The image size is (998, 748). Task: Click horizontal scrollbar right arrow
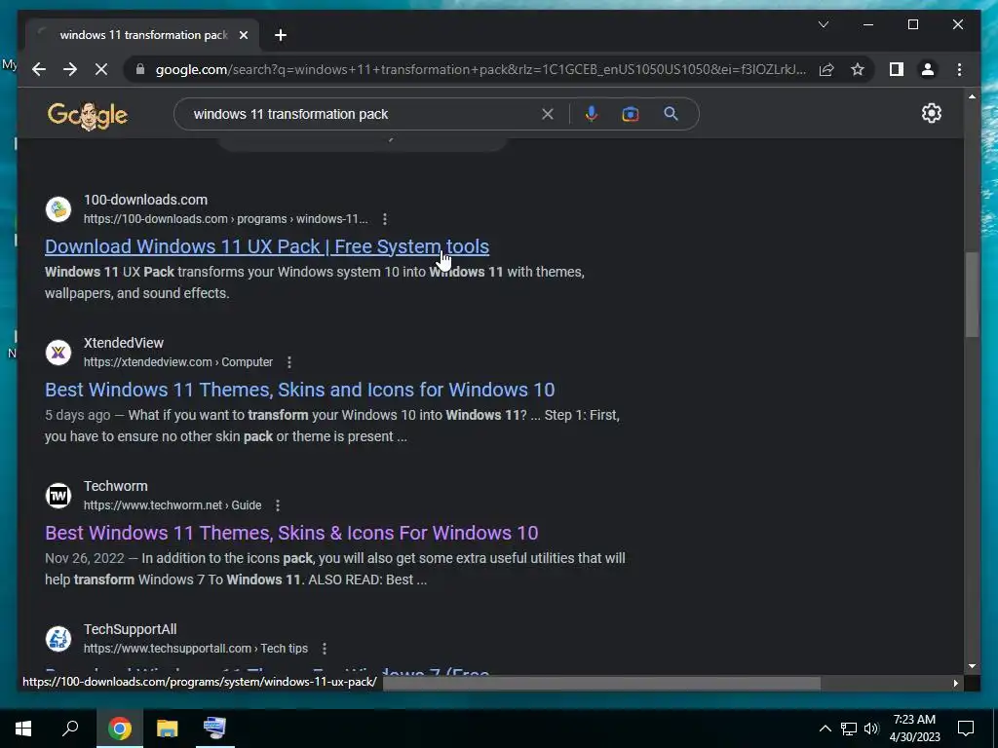(955, 683)
